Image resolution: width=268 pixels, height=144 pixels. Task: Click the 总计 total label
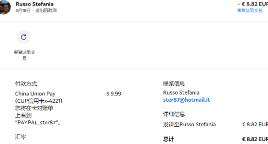pos(169,139)
